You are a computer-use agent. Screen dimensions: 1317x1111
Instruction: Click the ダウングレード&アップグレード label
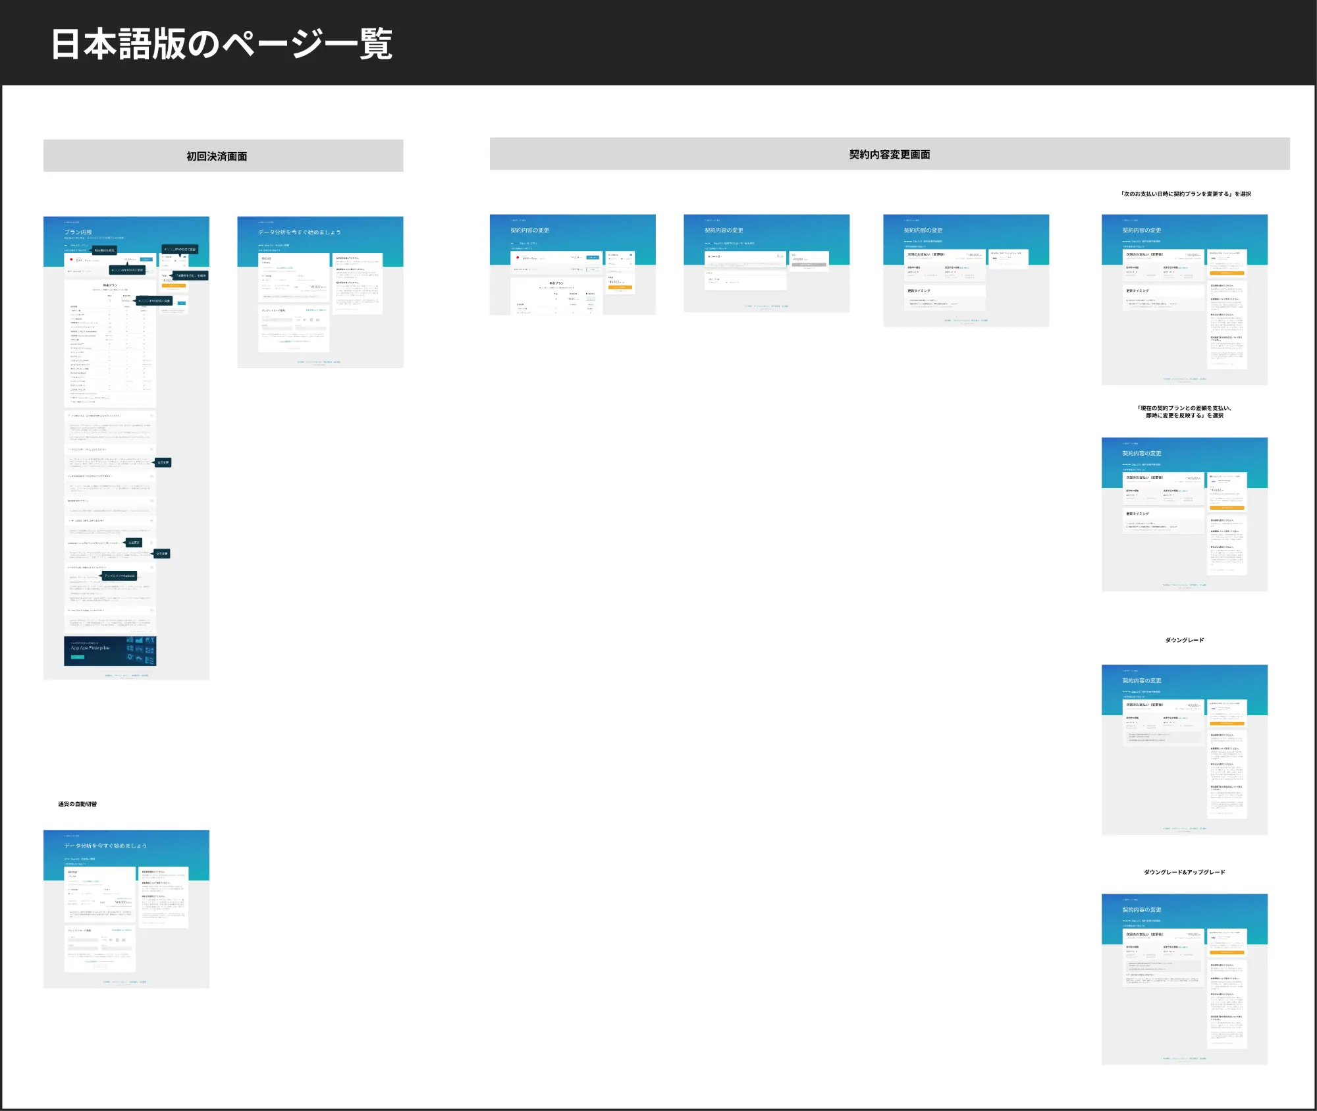(x=1184, y=872)
